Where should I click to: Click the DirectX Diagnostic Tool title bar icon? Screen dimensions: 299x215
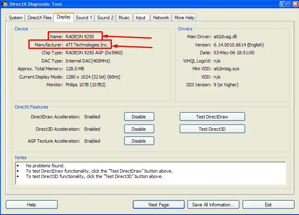(5, 4)
